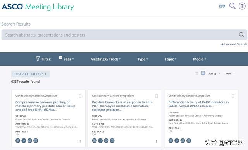Click '6367 results found' text
This screenshot has height=150, width=248.
point(25,82)
